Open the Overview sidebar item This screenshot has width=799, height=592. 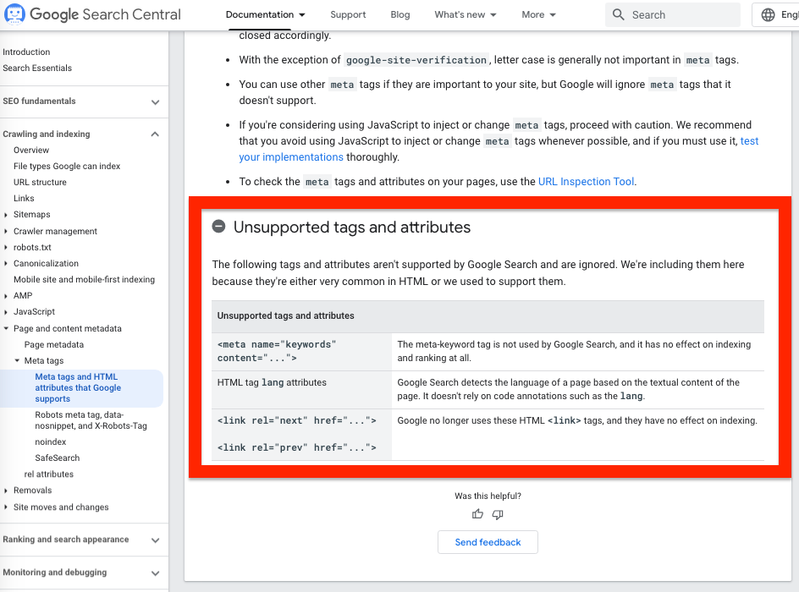pos(31,151)
